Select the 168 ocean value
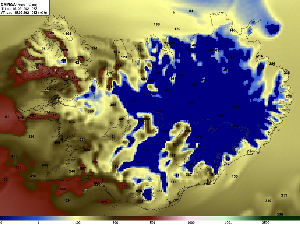 point(157,24)
